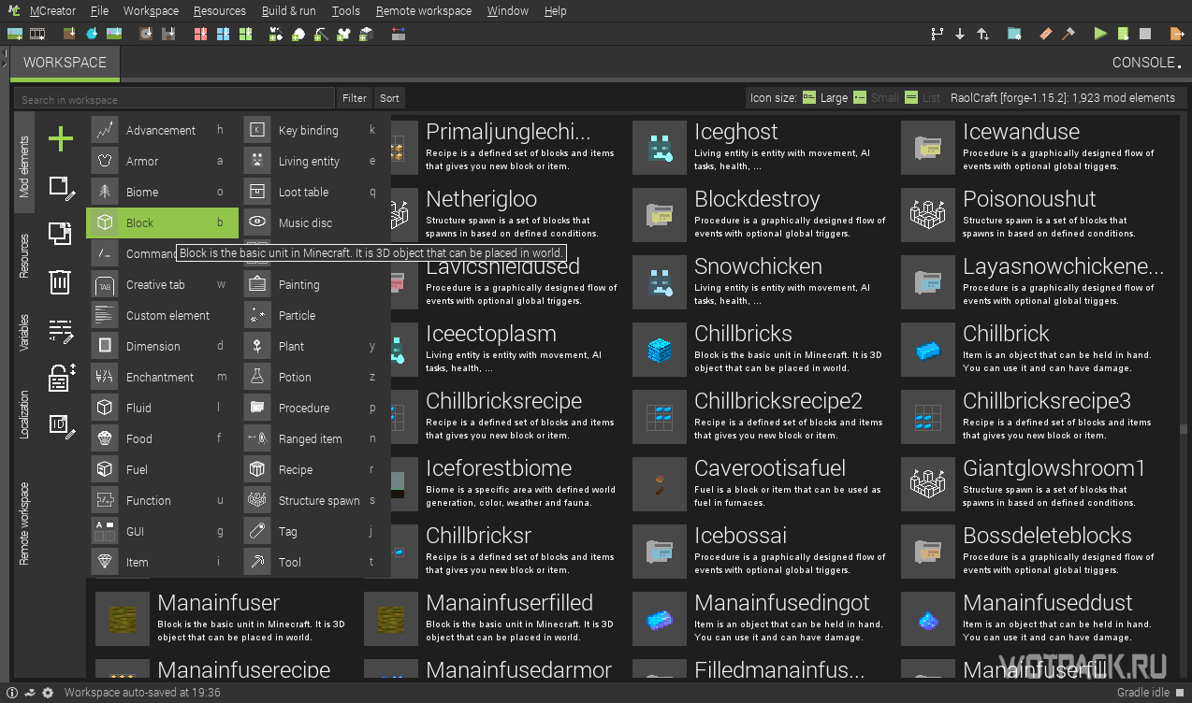Click the hammer build workspace icon
Screen dimensions: 1192x703
(1068, 34)
